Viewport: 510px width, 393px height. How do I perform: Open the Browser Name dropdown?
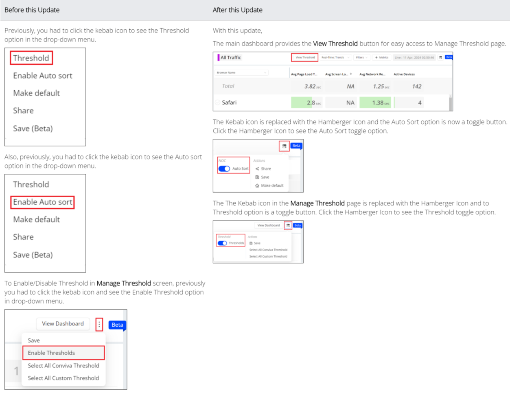tap(241, 73)
